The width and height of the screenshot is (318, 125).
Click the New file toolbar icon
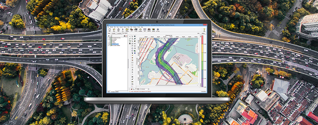click(x=109, y=30)
